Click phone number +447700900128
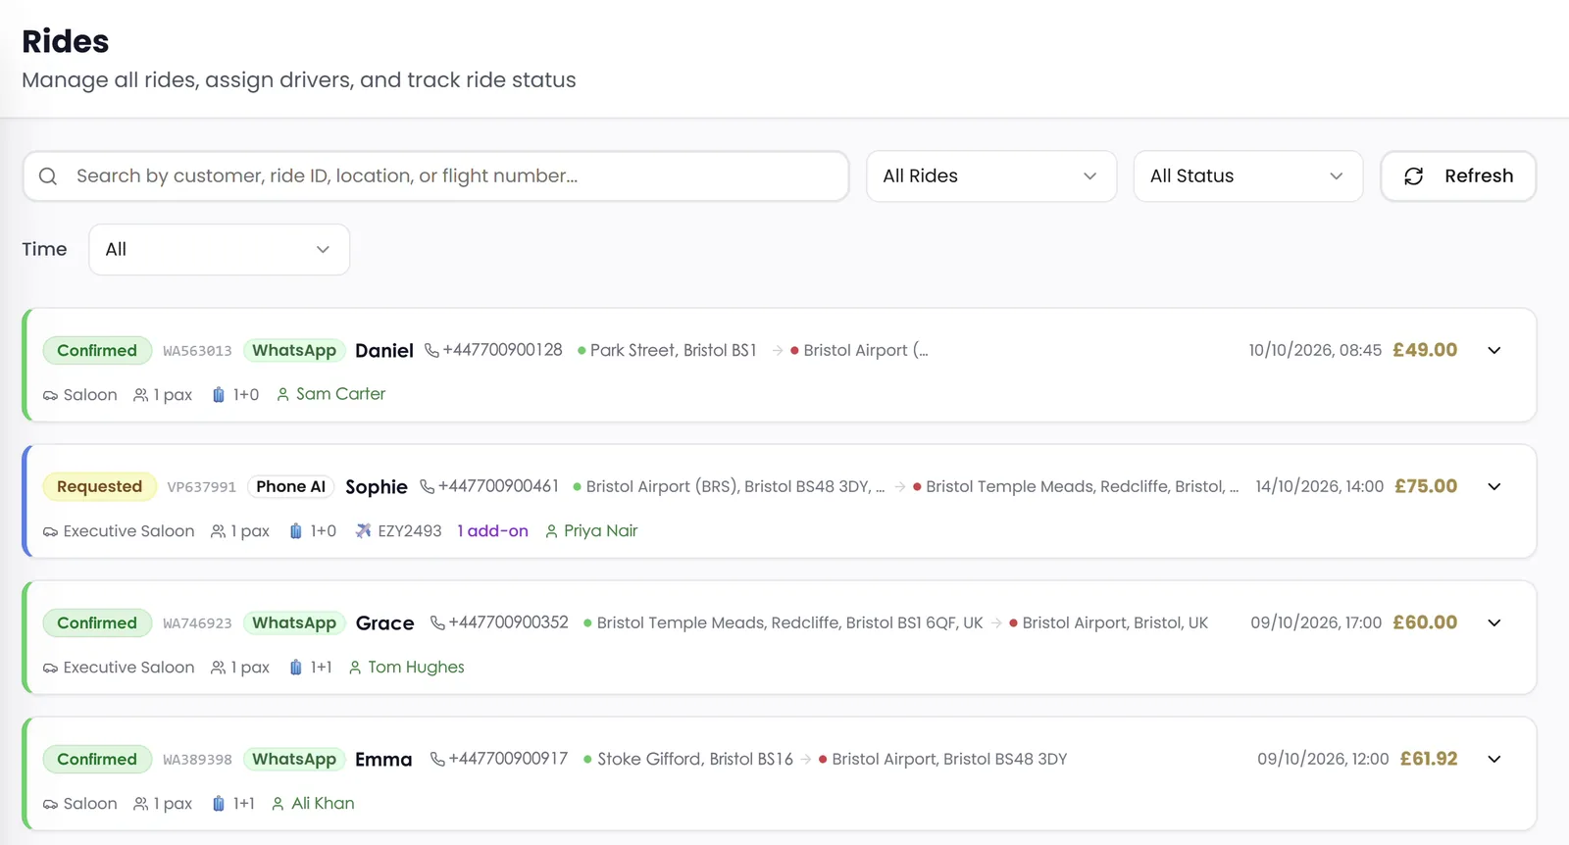1569x845 pixels. [x=503, y=350]
